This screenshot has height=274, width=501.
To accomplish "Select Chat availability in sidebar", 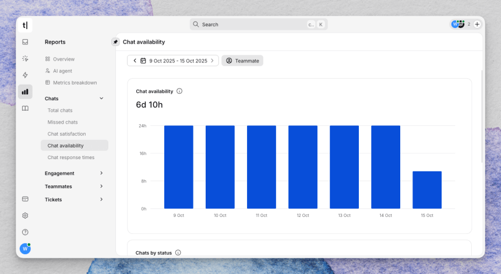I will pyautogui.click(x=75, y=146).
